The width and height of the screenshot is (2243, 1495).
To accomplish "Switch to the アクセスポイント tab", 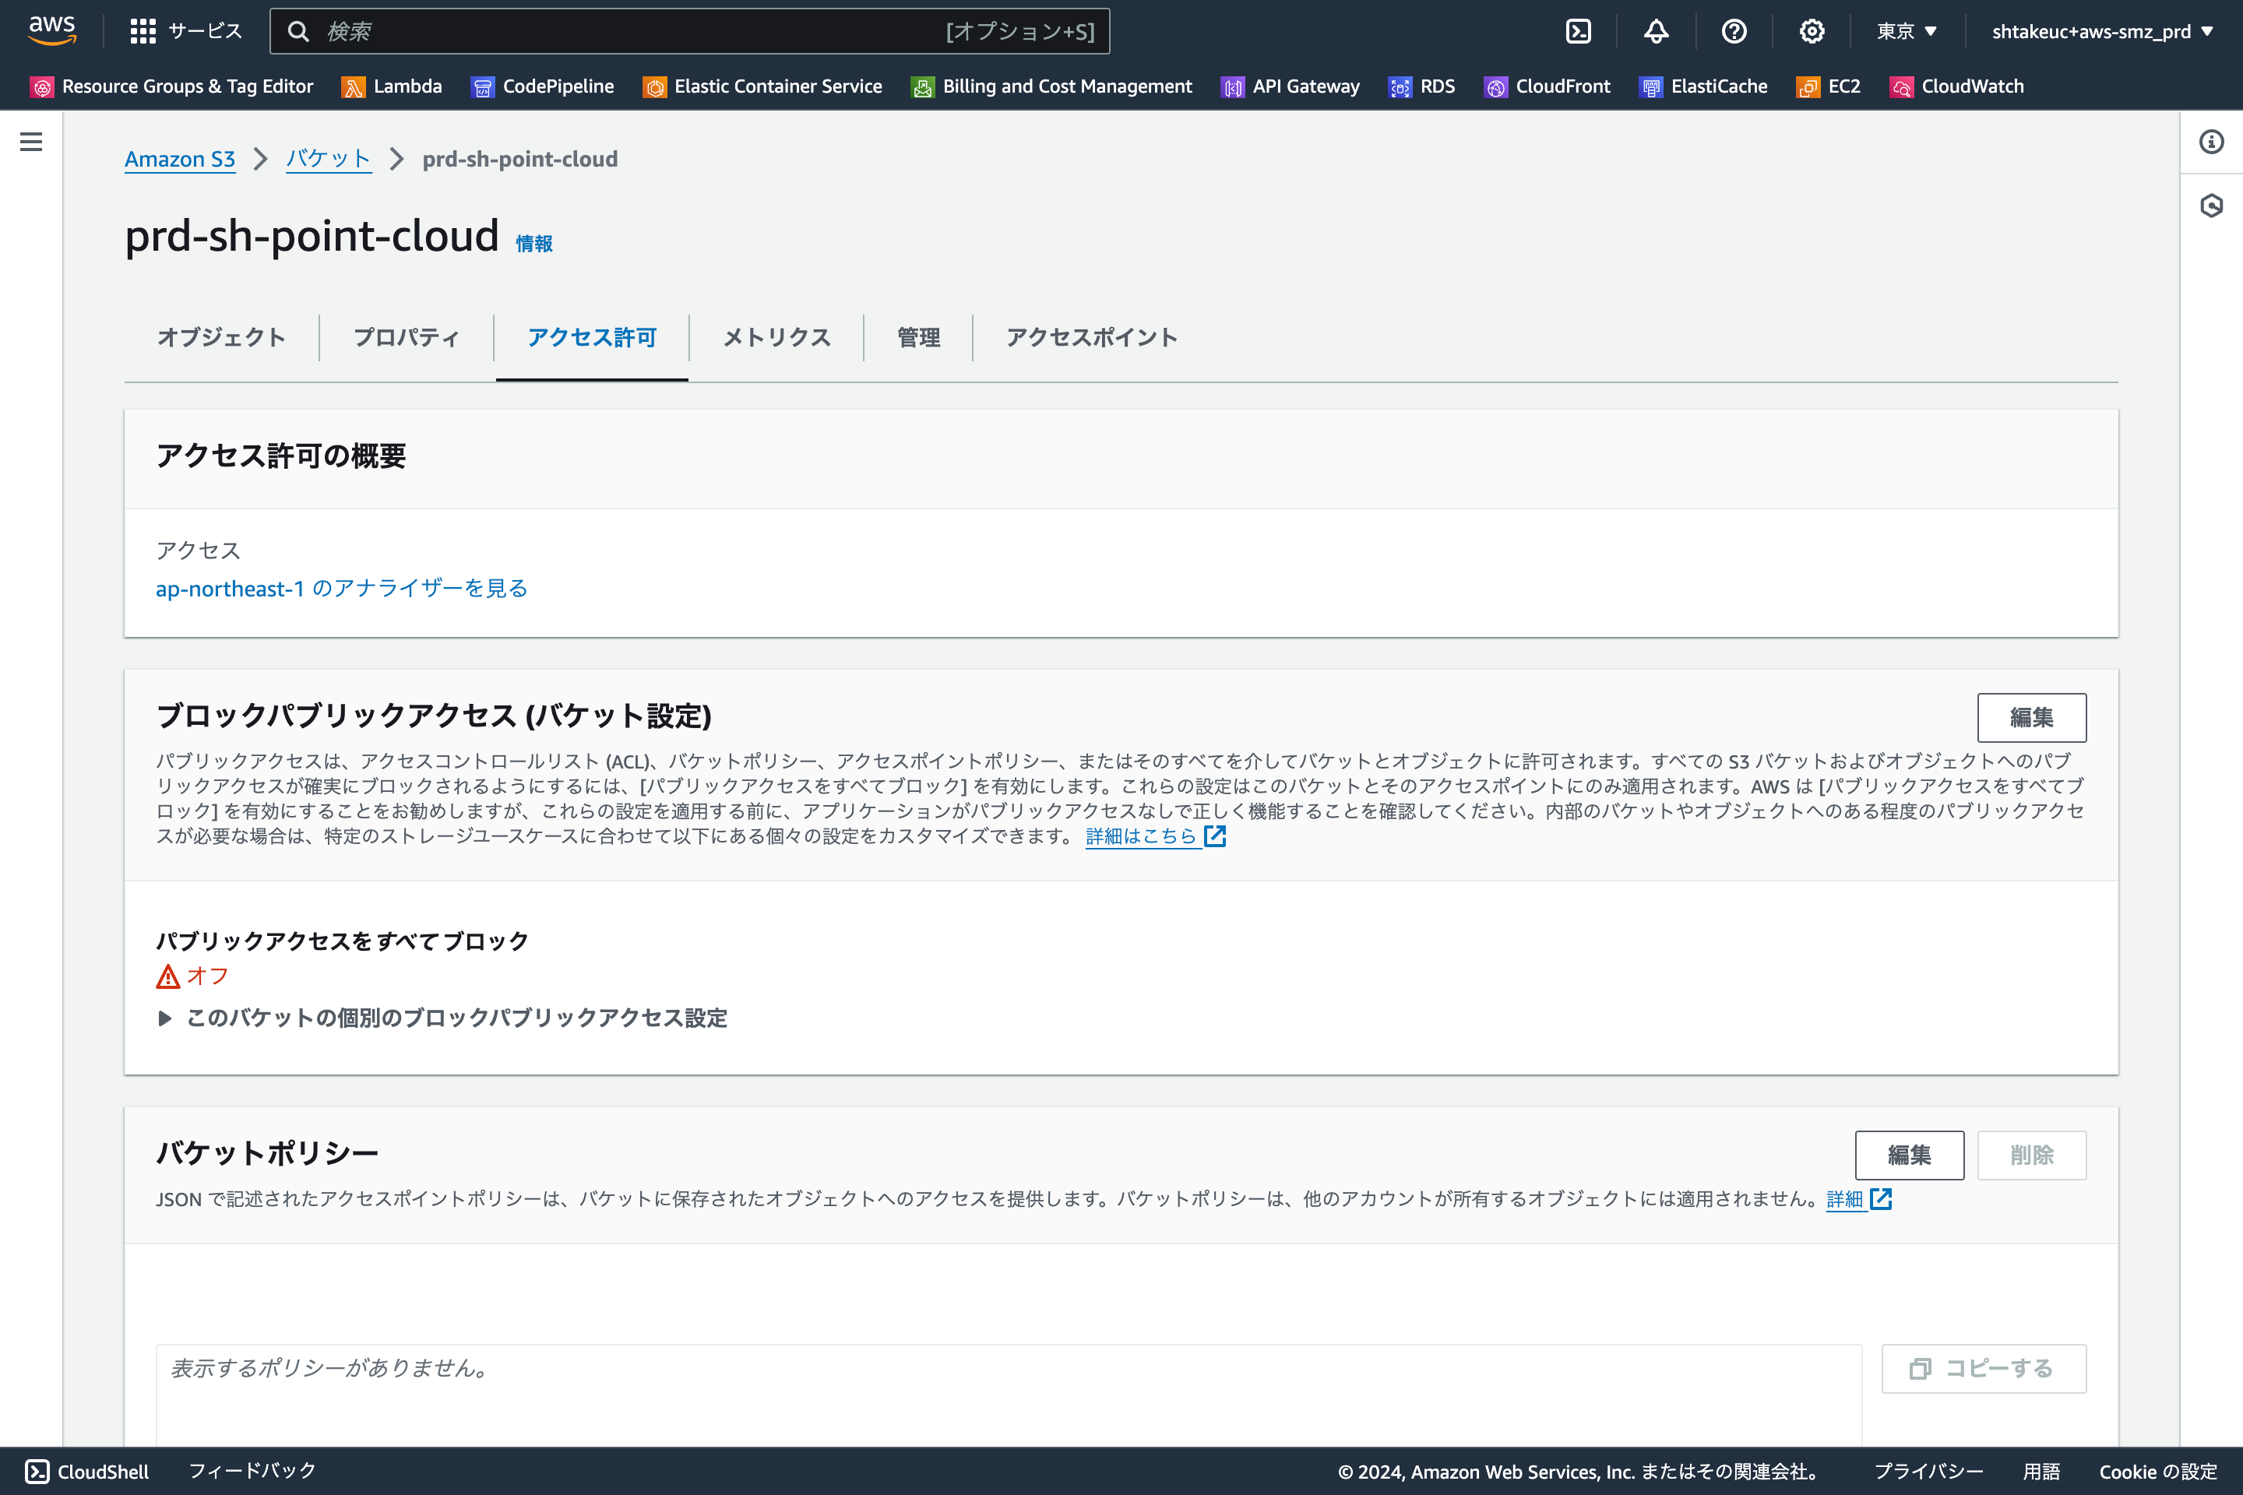I will pos(1092,337).
